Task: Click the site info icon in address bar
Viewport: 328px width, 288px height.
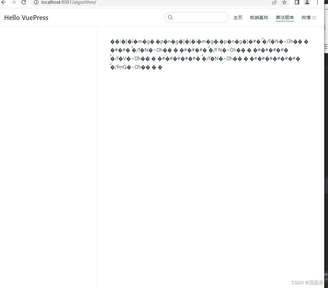Action: coord(36,2)
